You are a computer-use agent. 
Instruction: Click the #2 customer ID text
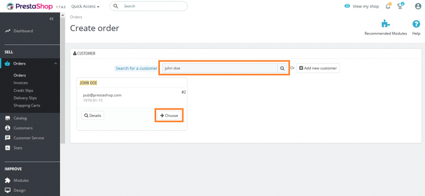click(x=183, y=93)
